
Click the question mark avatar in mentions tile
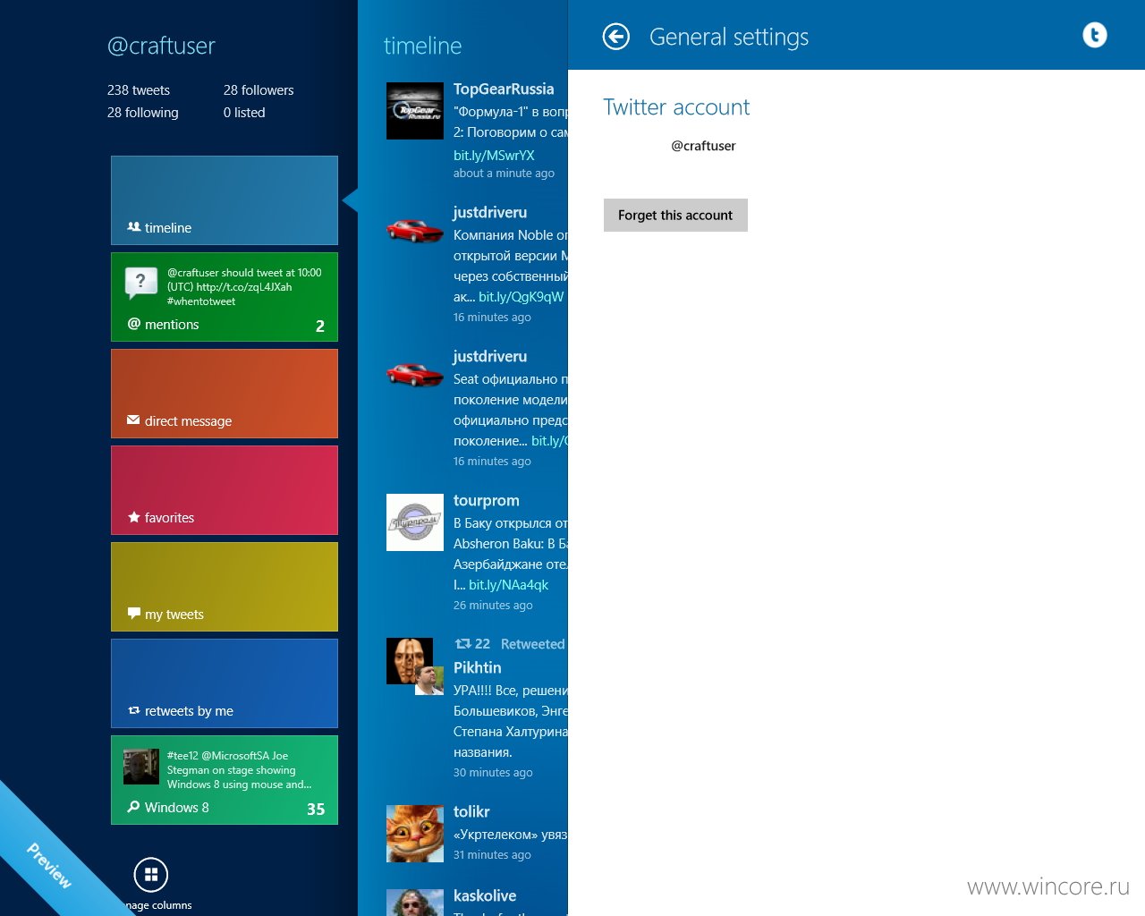[x=140, y=283]
